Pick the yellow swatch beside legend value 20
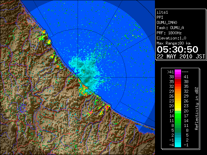The image size is (207, 155). pos(178,106)
